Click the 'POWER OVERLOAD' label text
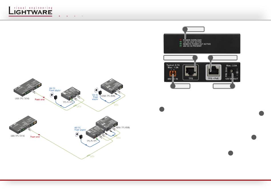Viewport: 271px width, 191px height. [x=192, y=40]
